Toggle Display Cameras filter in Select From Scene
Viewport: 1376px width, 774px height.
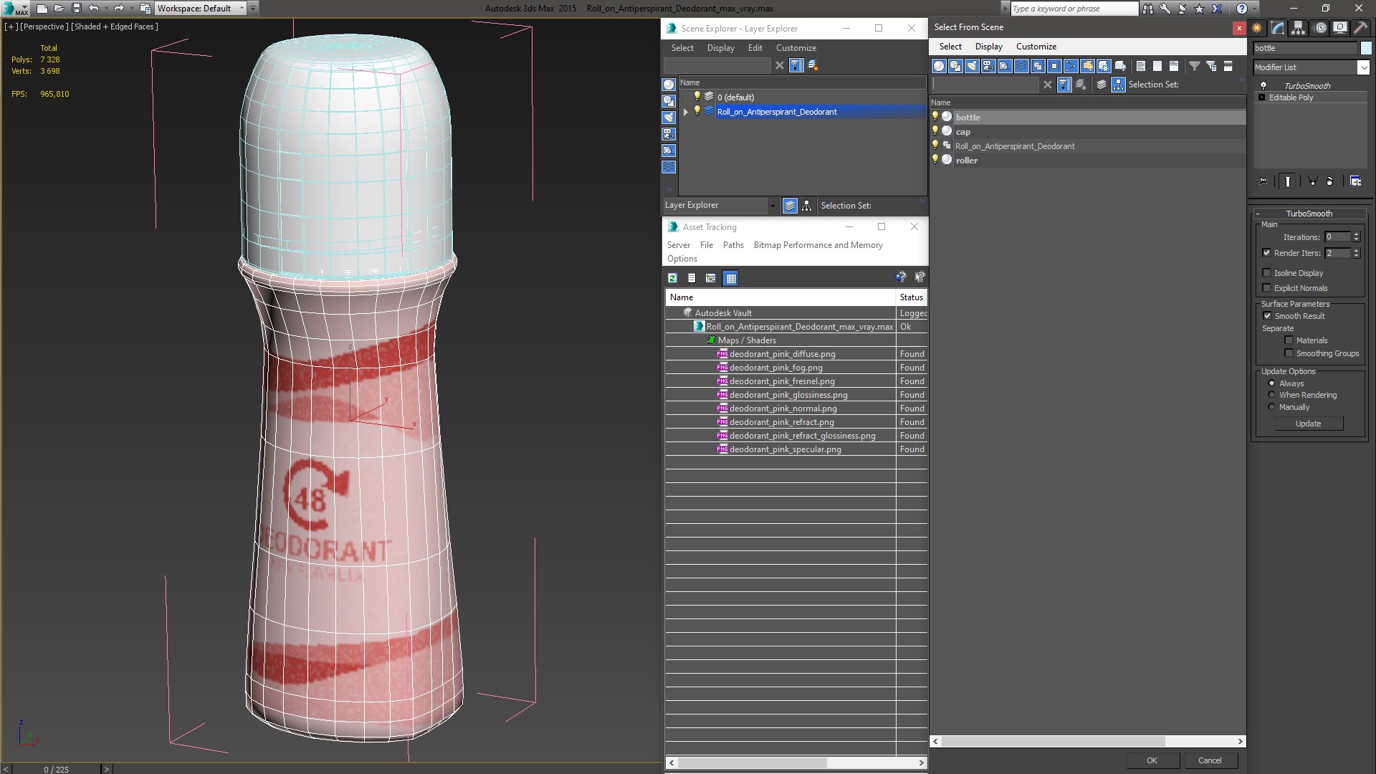988,66
